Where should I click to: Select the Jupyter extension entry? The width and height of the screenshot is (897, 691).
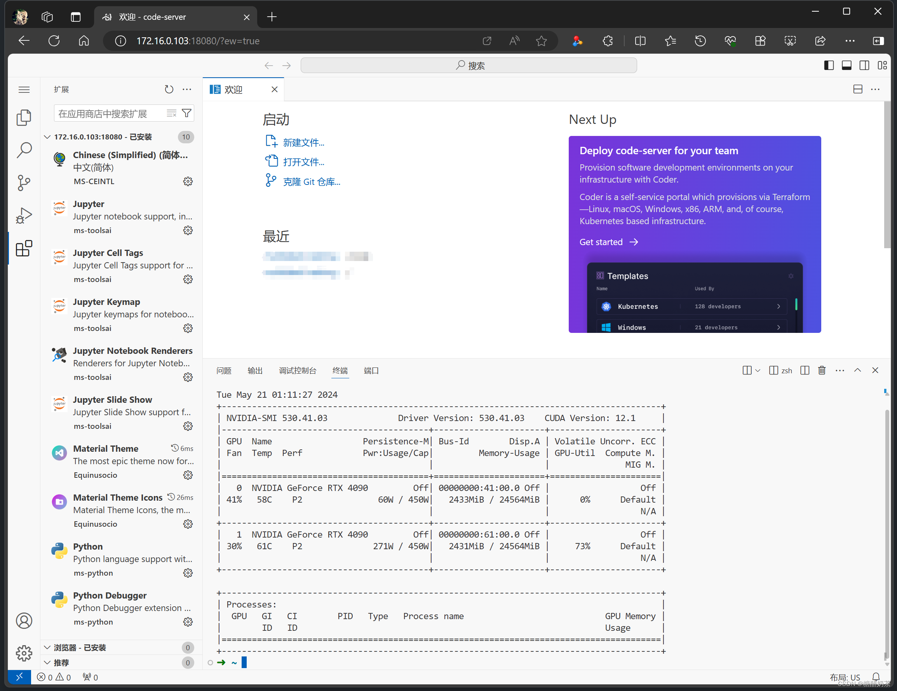coord(122,217)
